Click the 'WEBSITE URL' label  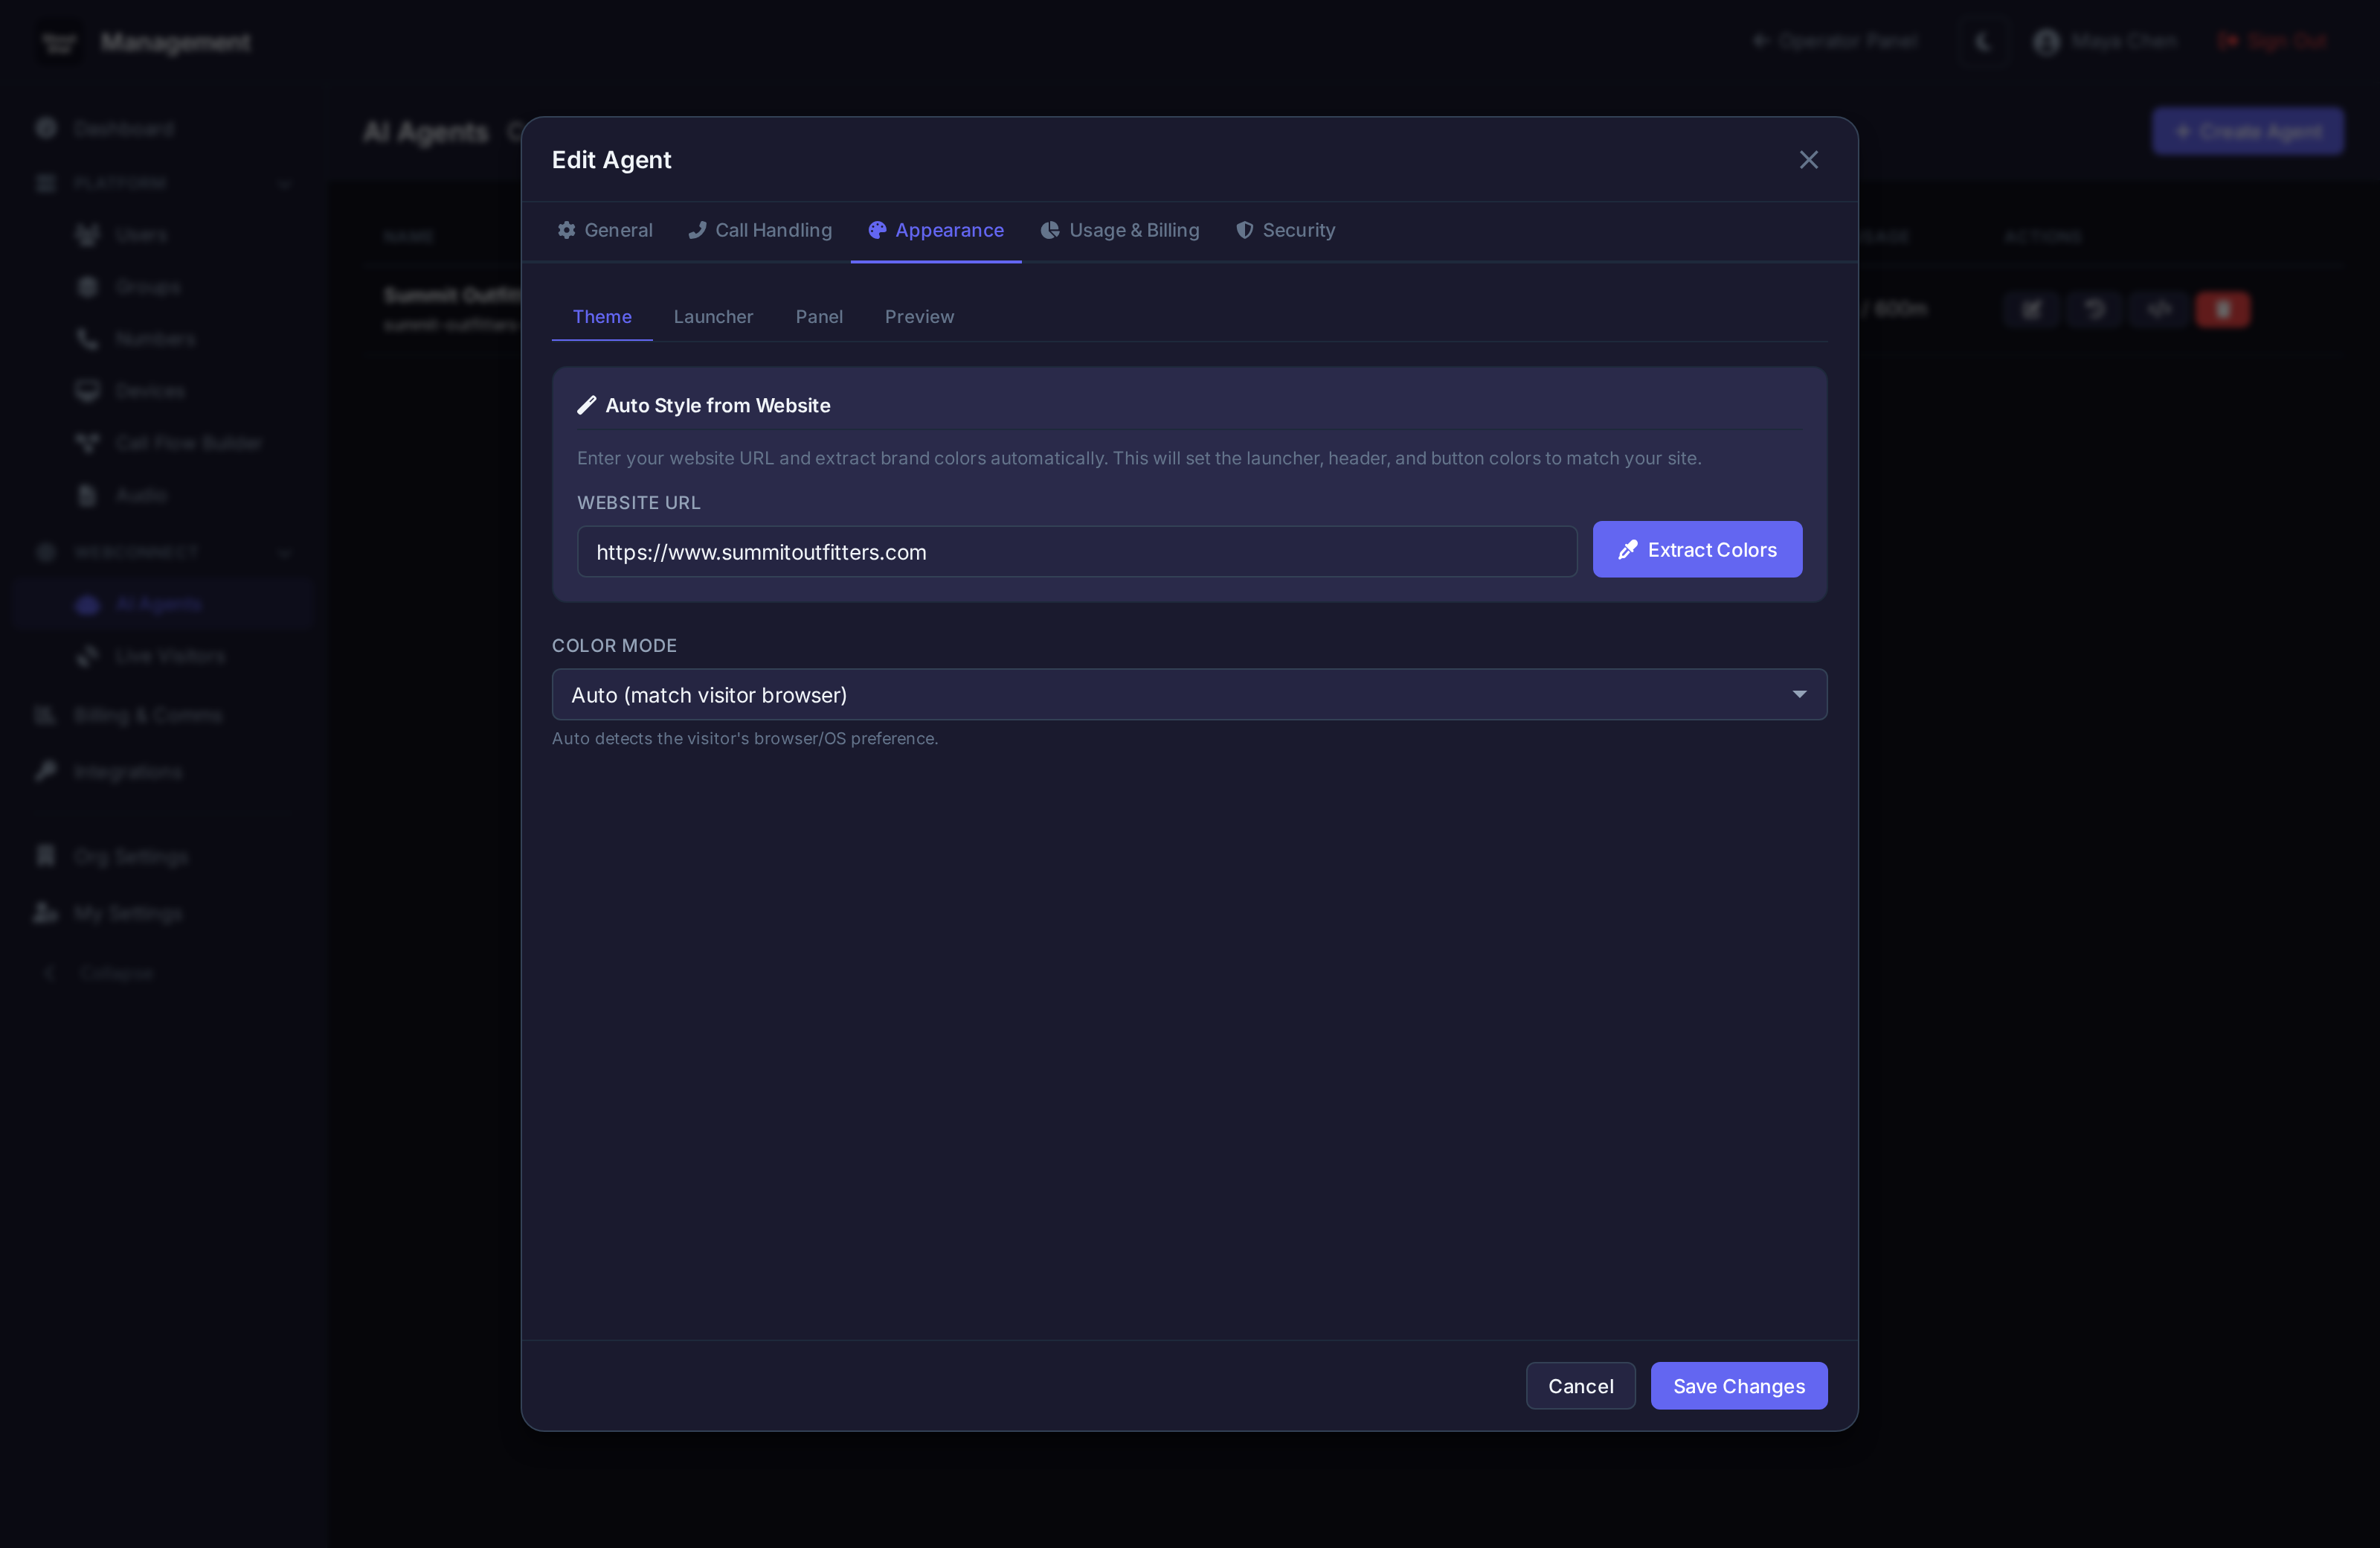[638, 502]
